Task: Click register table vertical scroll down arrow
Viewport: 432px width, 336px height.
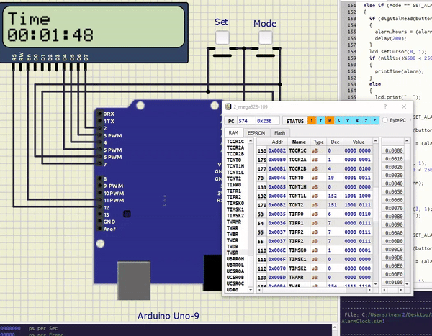Action: pos(375,283)
